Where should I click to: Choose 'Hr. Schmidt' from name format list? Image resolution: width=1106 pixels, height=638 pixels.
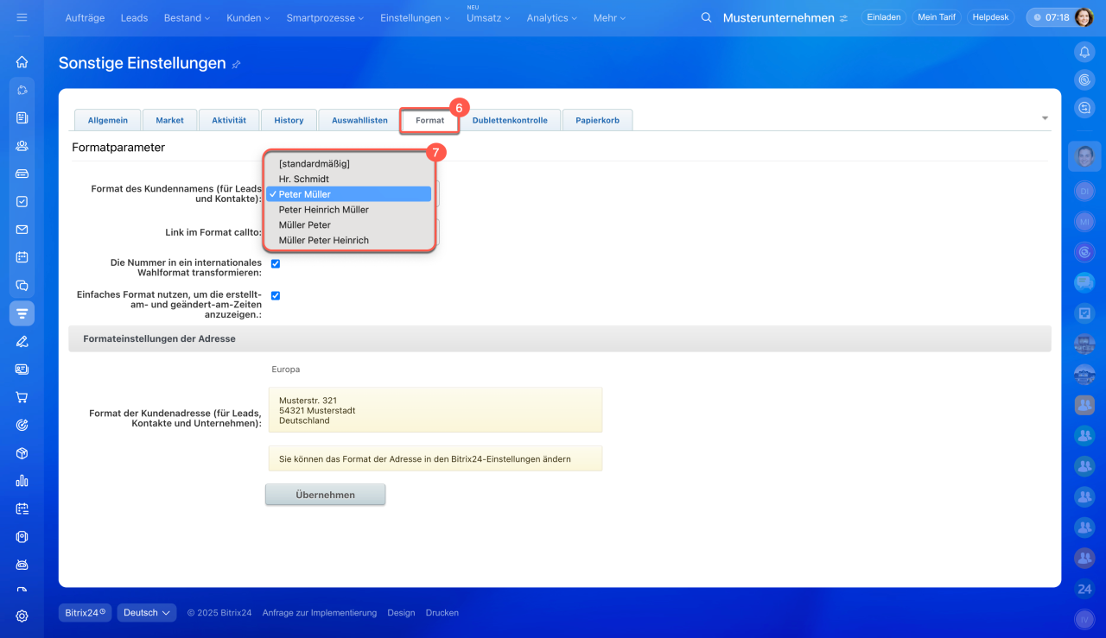(303, 179)
